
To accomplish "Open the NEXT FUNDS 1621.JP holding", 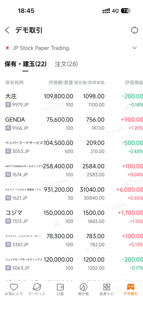I will pyautogui.click(x=71, y=193).
